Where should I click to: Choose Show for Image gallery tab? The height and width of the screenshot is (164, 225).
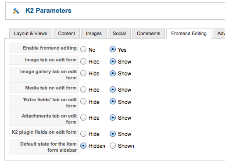(x=113, y=73)
